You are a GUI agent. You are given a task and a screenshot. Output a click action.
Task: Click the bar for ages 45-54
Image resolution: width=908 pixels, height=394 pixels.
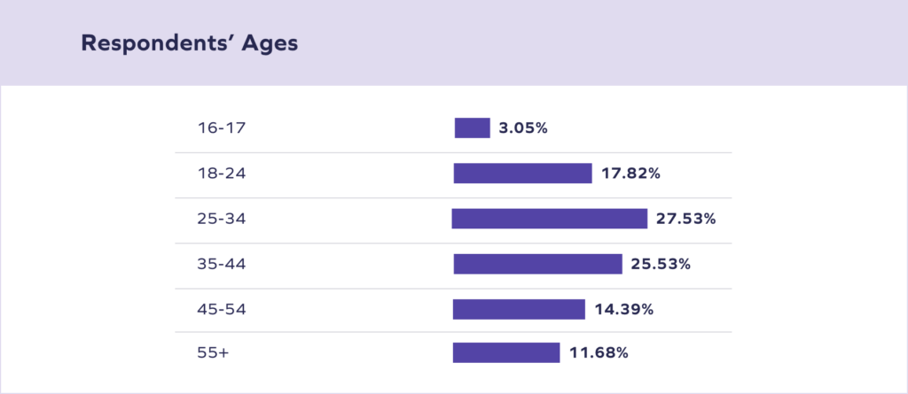pos(519,309)
